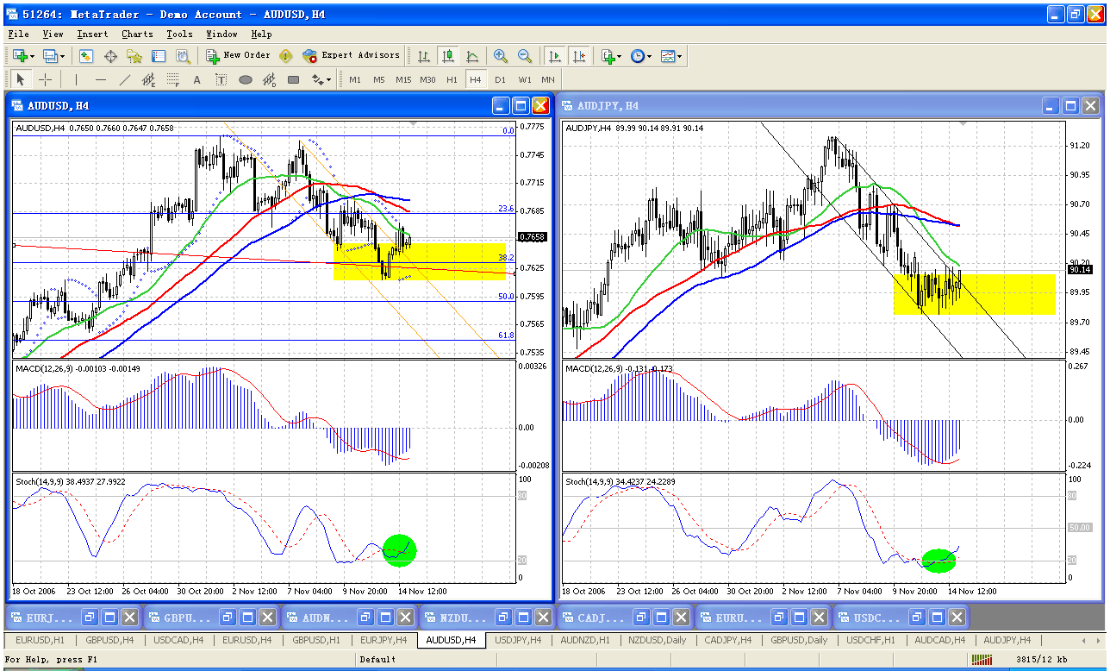Viewport: 1110px width, 671px height.
Task: Select the Crosshair tool
Action: click(46, 79)
